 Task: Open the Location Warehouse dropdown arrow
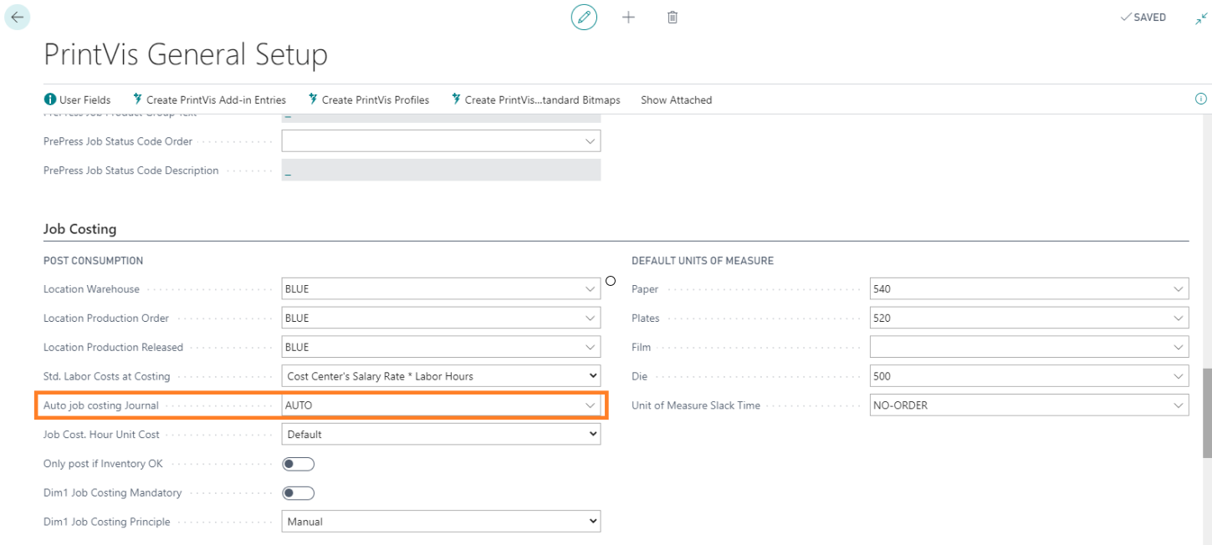point(590,289)
